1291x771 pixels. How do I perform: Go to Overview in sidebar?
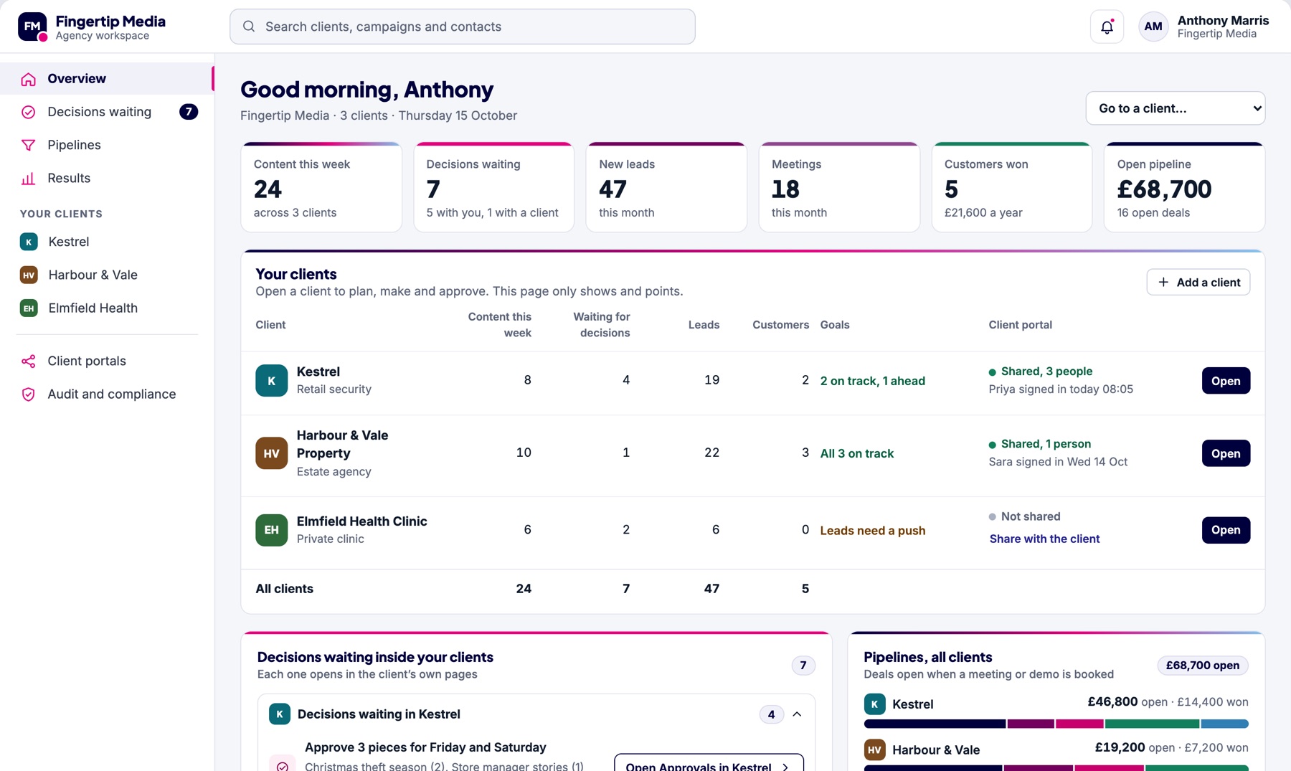106,79
